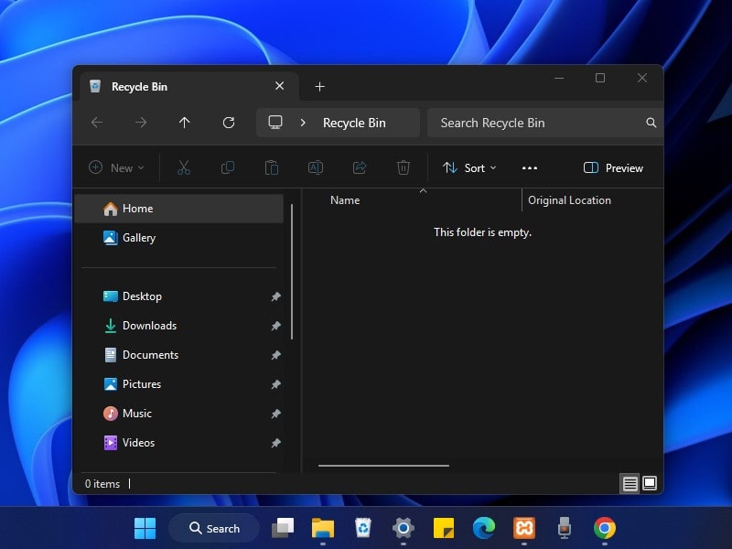Click the '0 items' status text

coord(102,484)
